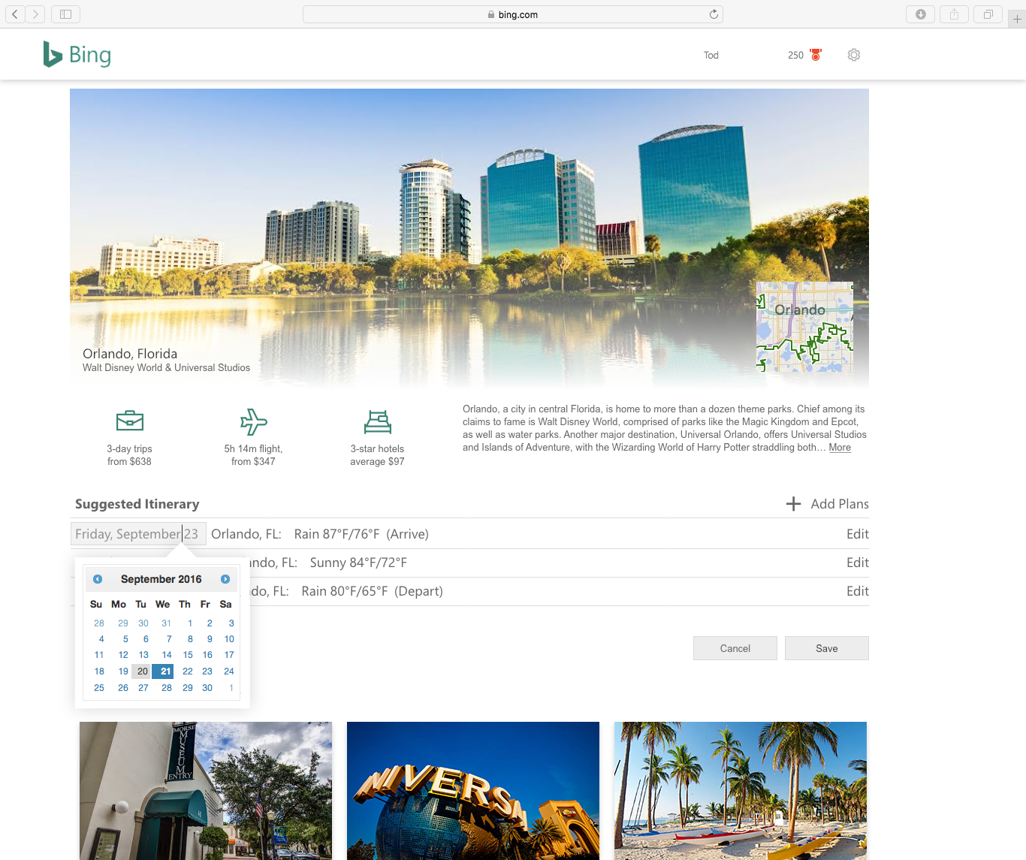
Task: Click the 3-day trips briefcase icon
Action: coord(130,421)
